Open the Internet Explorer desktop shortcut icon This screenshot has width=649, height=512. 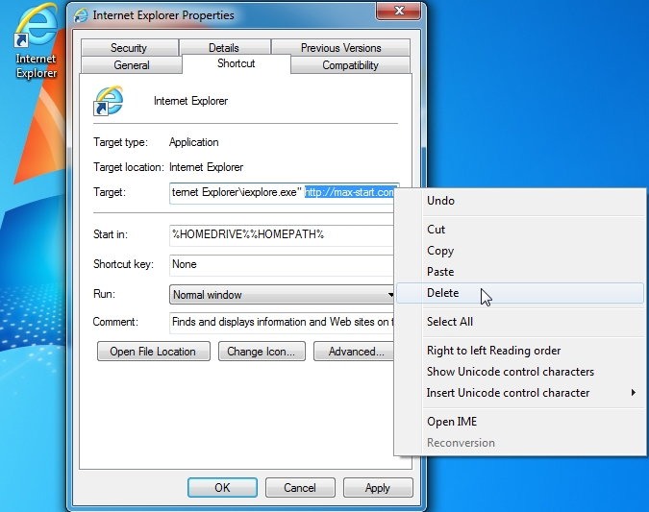[36, 41]
